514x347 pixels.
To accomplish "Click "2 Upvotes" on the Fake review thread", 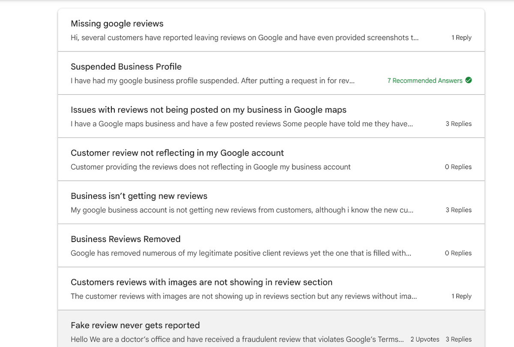I will click(425, 339).
